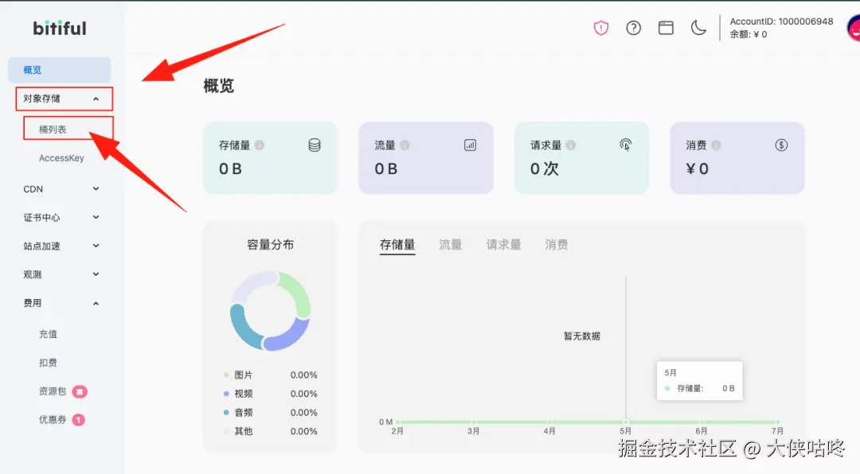Click the 3月 label on chart axis

point(473,431)
